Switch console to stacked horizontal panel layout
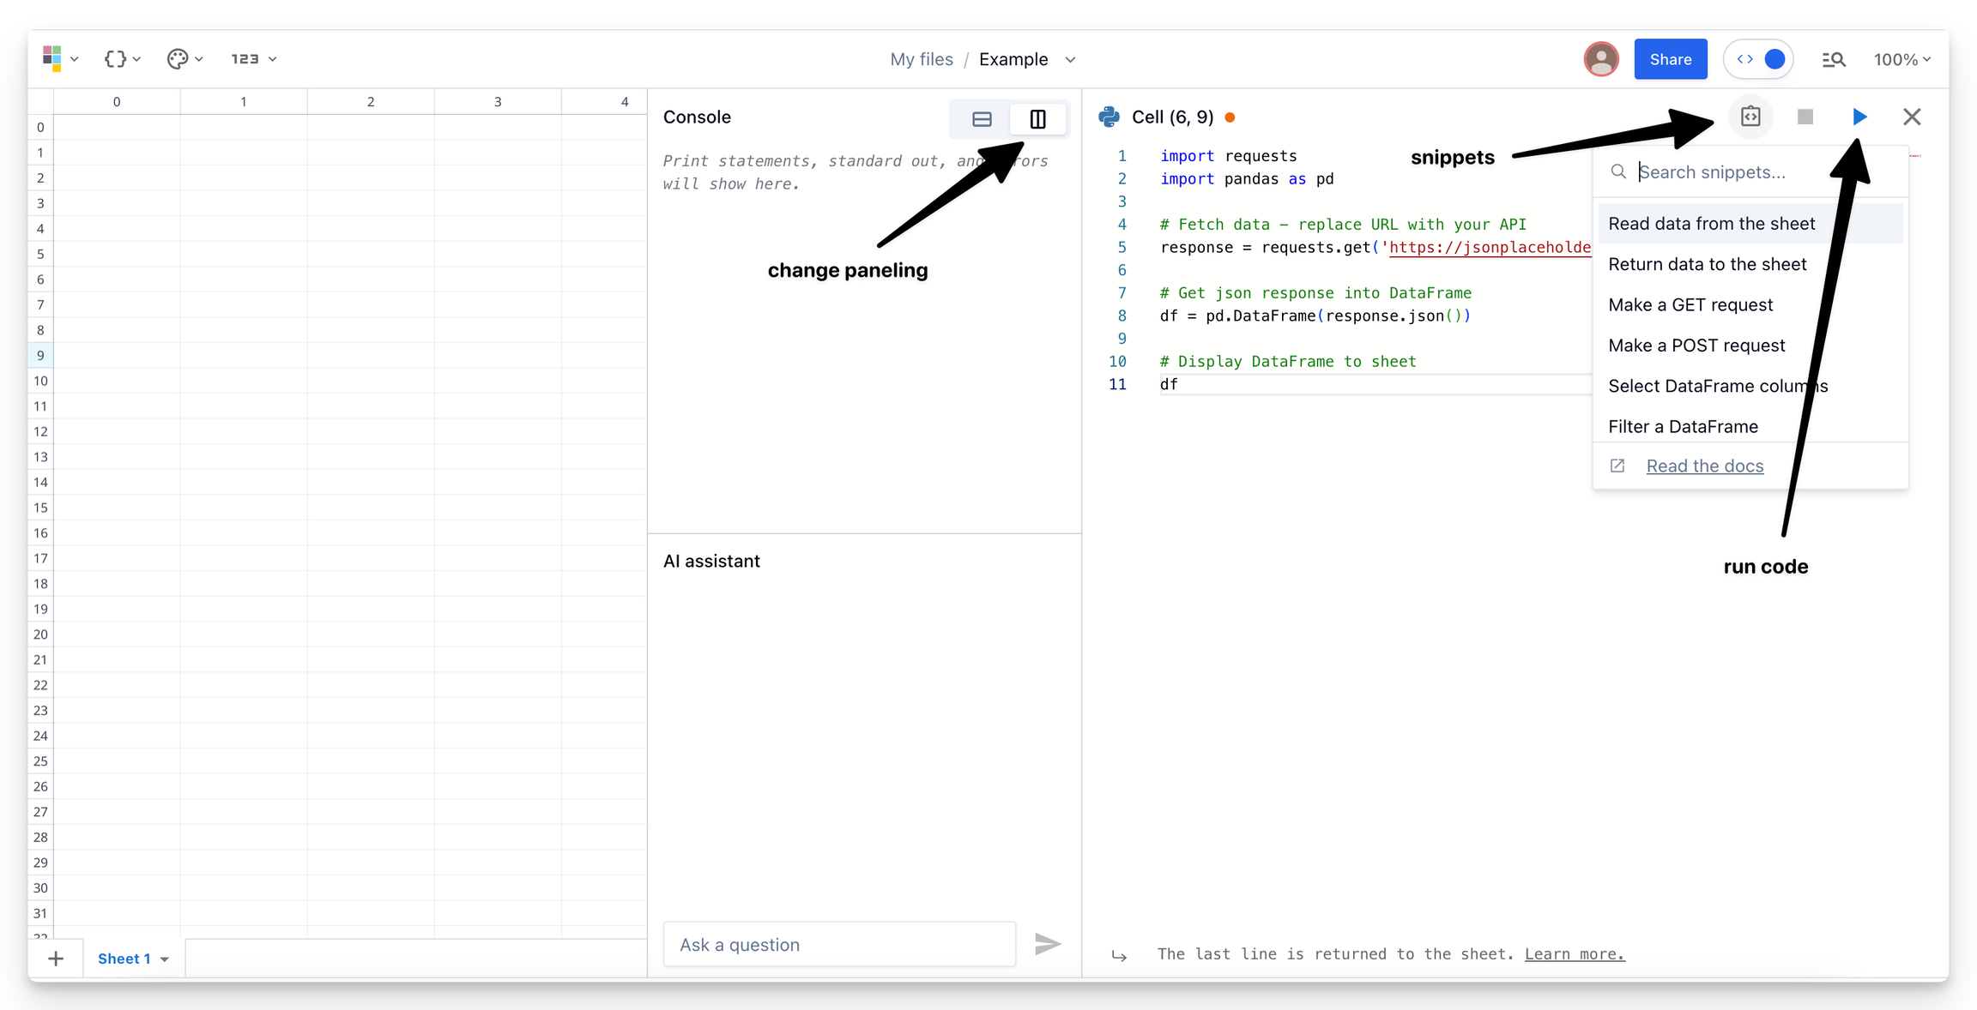Image resolution: width=1977 pixels, height=1010 pixels. (982, 119)
